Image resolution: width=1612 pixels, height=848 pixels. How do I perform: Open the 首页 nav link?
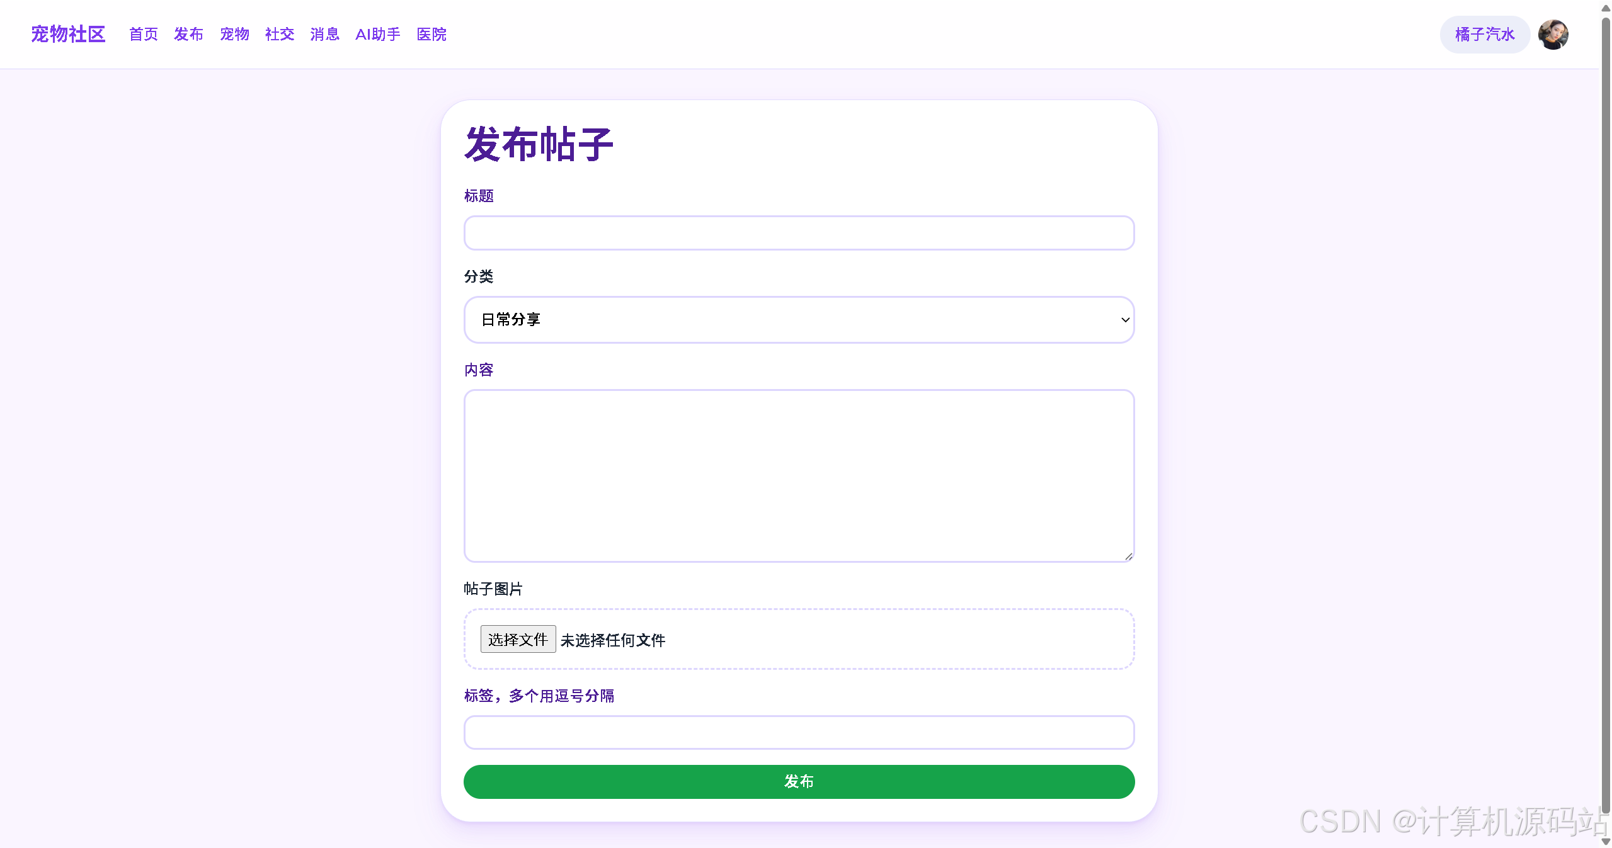[144, 34]
